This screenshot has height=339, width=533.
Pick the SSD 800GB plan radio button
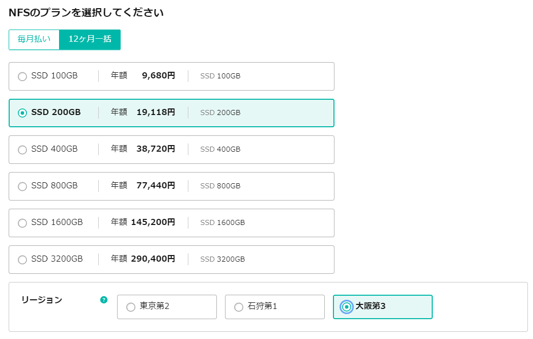tap(22, 186)
